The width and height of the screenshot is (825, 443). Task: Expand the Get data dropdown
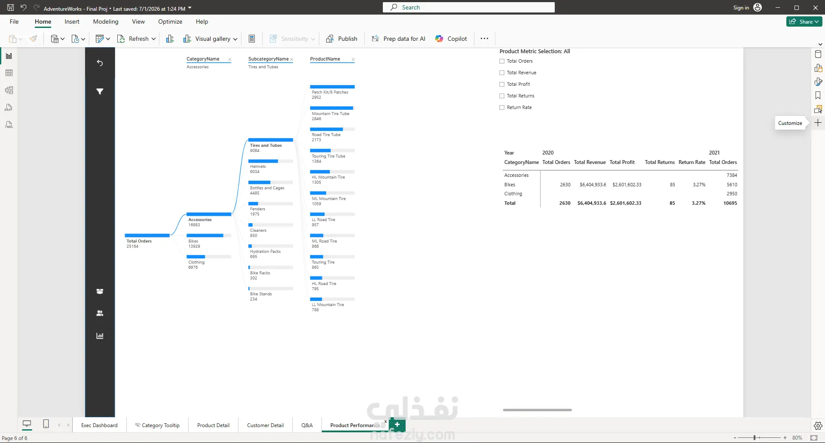click(62, 39)
